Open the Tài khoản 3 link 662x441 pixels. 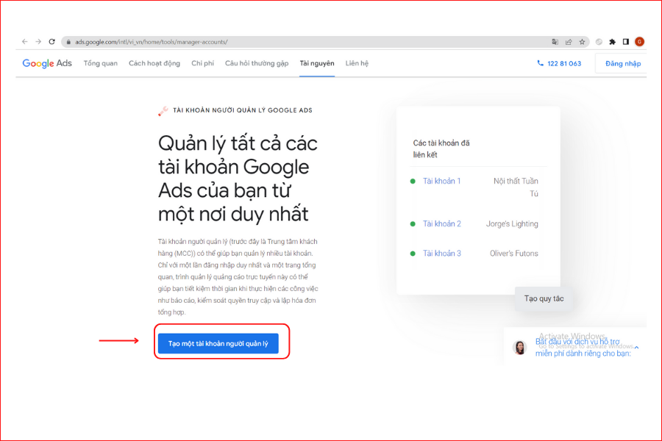pyautogui.click(x=441, y=253)
